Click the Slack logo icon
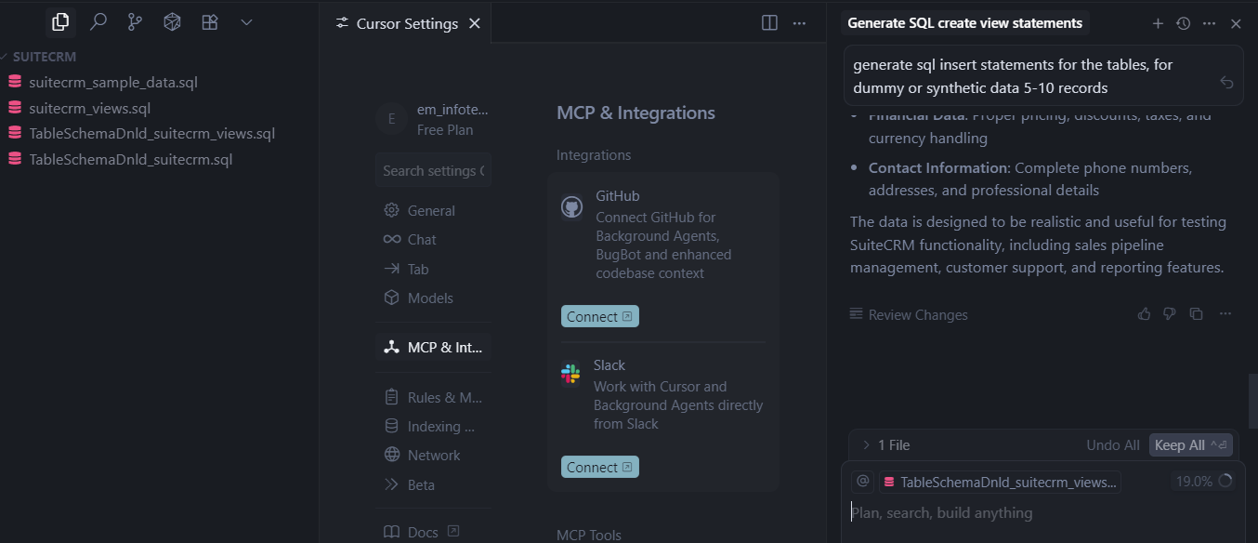The width and height of the screenshot is (1258, 543). point(570,374)
